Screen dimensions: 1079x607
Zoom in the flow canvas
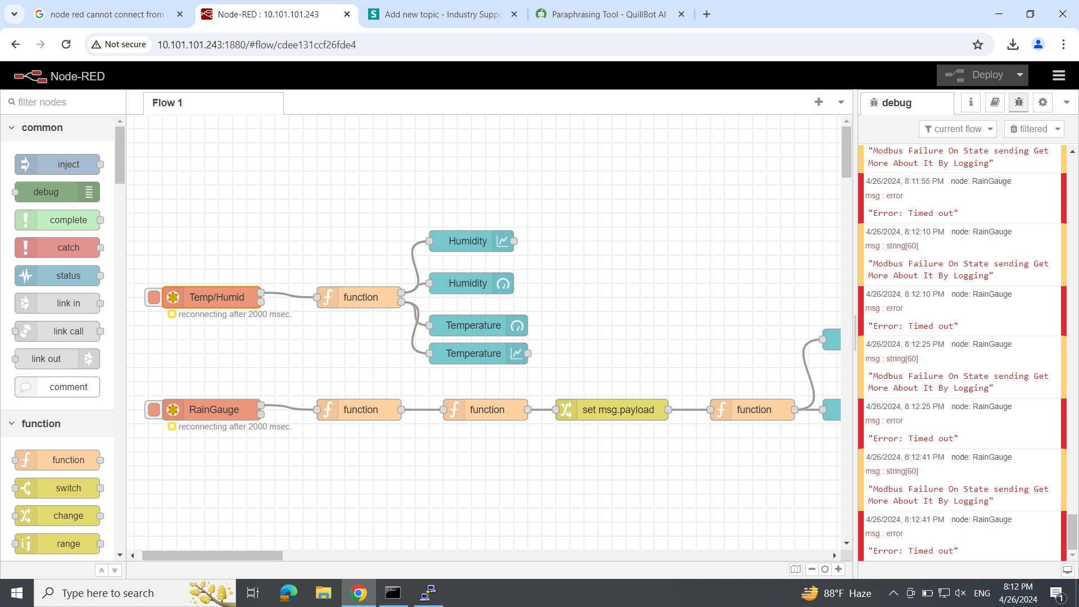(838, 569)
